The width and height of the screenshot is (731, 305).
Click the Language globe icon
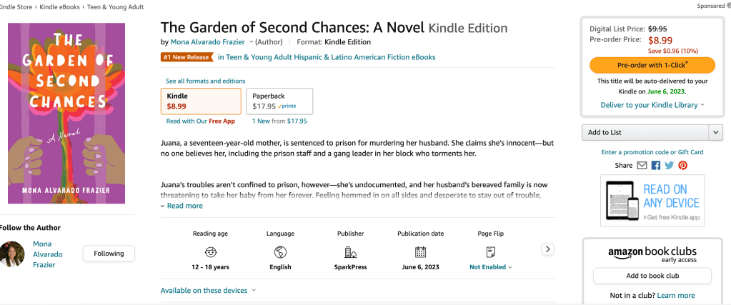coord(280,251)
